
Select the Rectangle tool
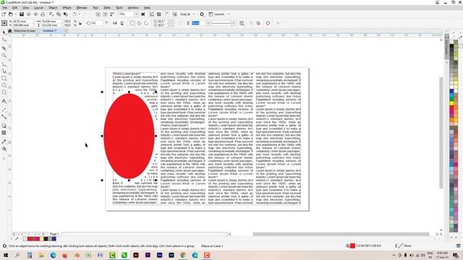click(4, 79)
